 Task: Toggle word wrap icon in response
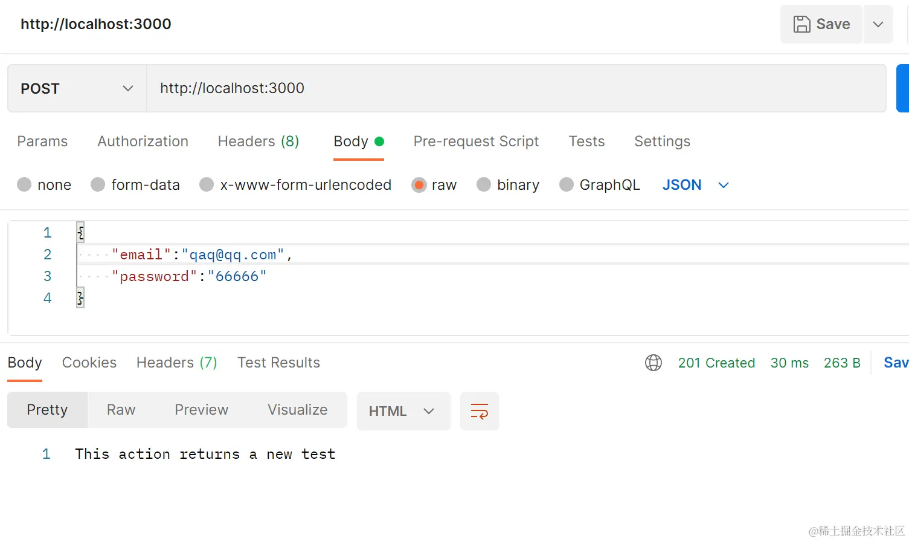point(479,411)
